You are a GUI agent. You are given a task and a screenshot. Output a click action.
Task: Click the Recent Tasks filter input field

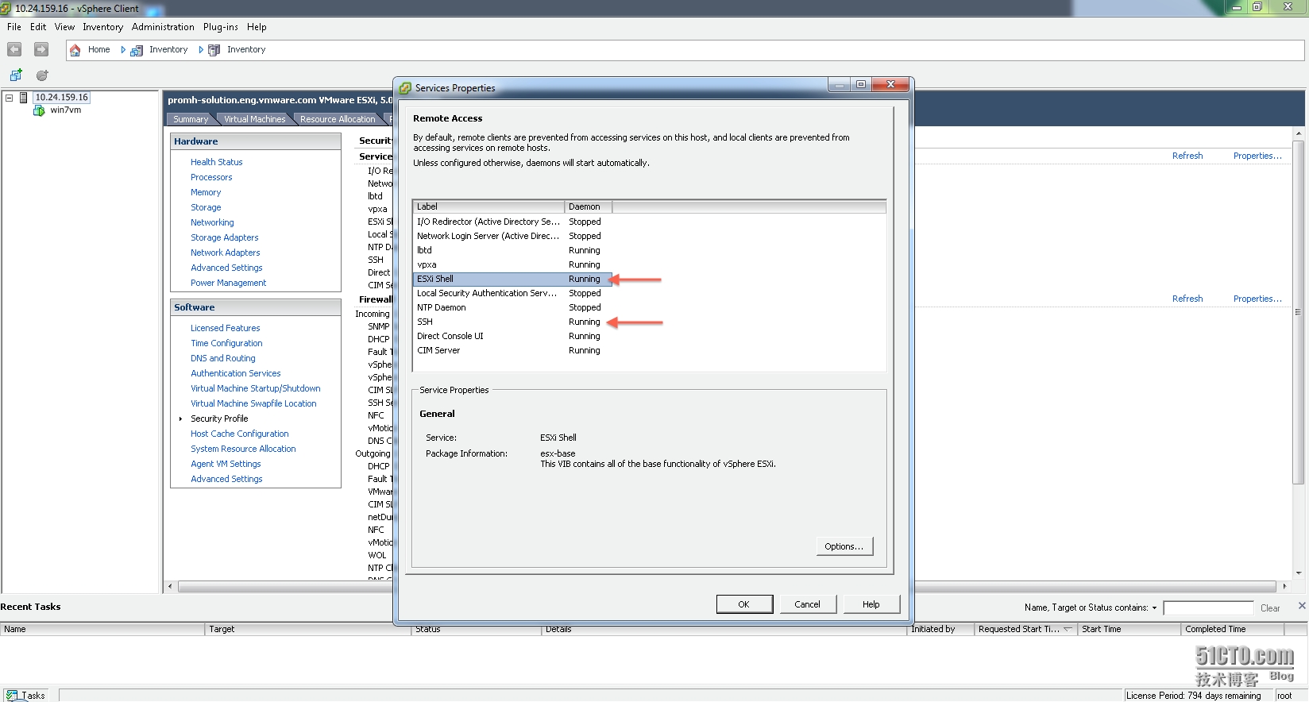point(1208,608)
